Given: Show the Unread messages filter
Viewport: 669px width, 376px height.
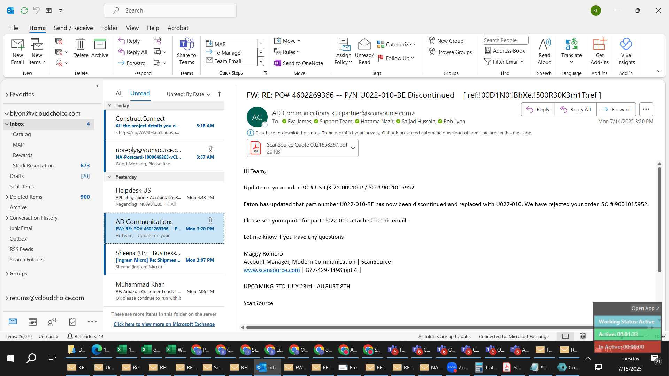Looking at the screenshot, I should tap(140, 93).
